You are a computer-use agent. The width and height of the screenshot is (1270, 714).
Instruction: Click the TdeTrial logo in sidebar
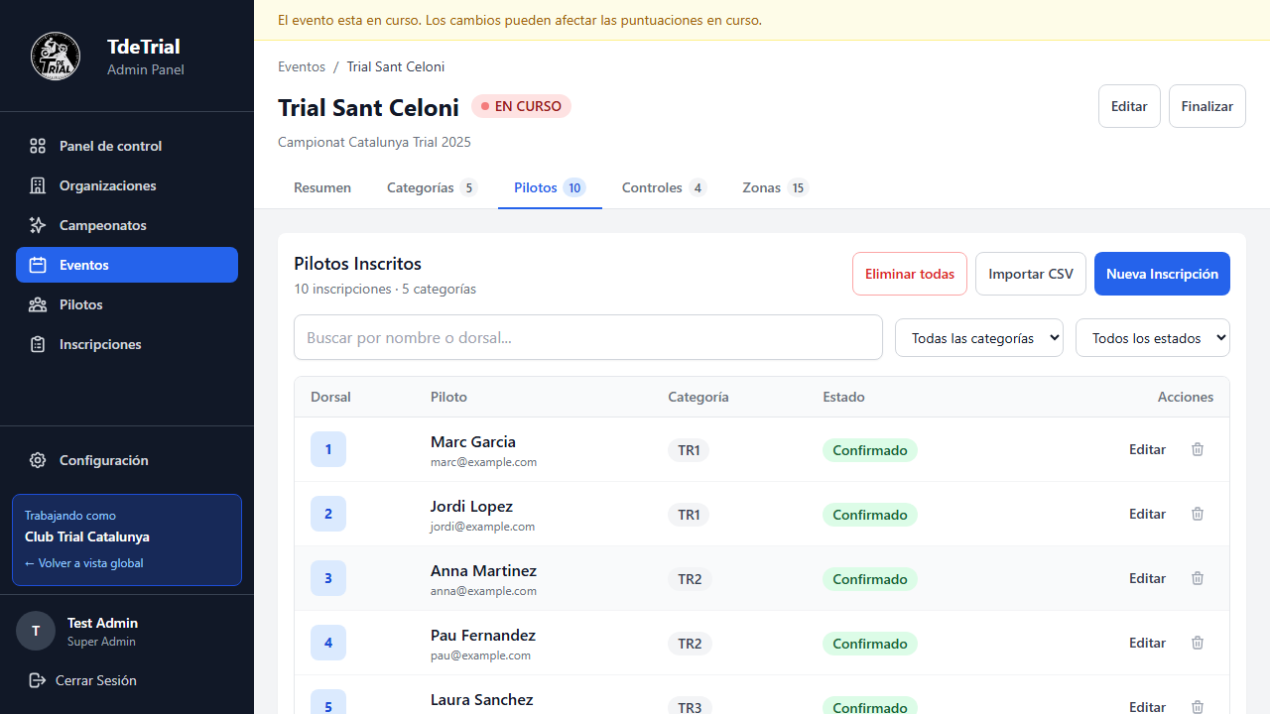click(x=56, y=57)
